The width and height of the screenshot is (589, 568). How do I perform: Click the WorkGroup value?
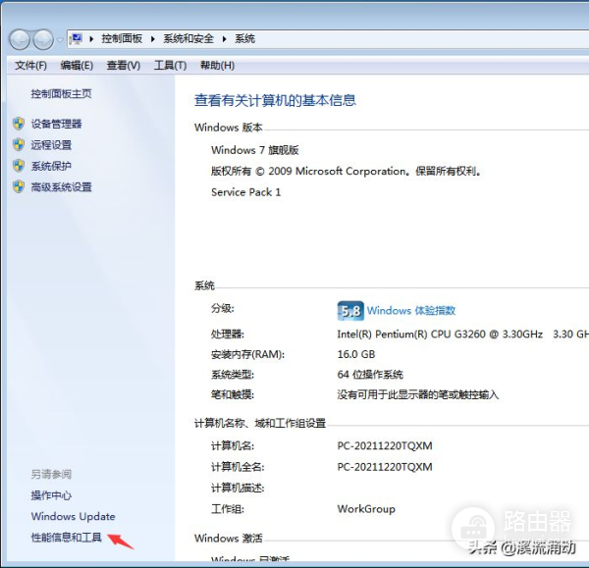(x=366, y=509)
